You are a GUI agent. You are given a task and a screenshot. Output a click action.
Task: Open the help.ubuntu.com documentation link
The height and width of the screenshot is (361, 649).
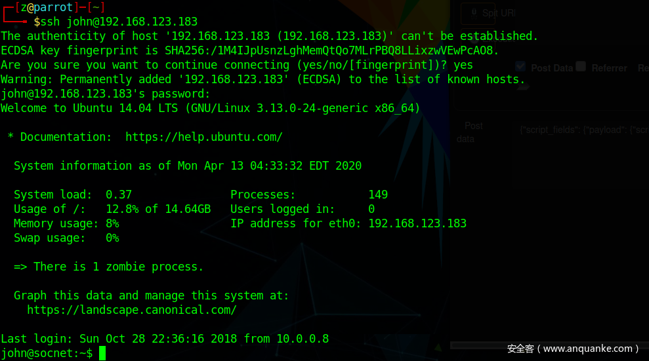coord(203,137)
